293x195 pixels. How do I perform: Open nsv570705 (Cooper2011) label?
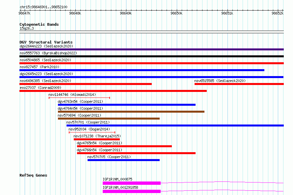(109, 157)
